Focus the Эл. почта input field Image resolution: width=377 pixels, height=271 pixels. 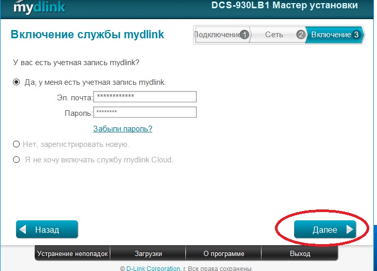pyautogui.click(x=145, y=97)
